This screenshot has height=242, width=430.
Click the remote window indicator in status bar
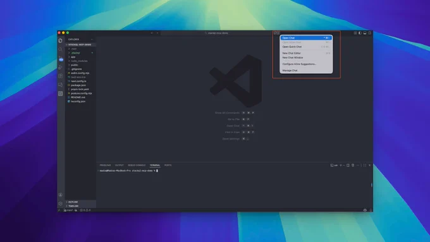(59, 210)
